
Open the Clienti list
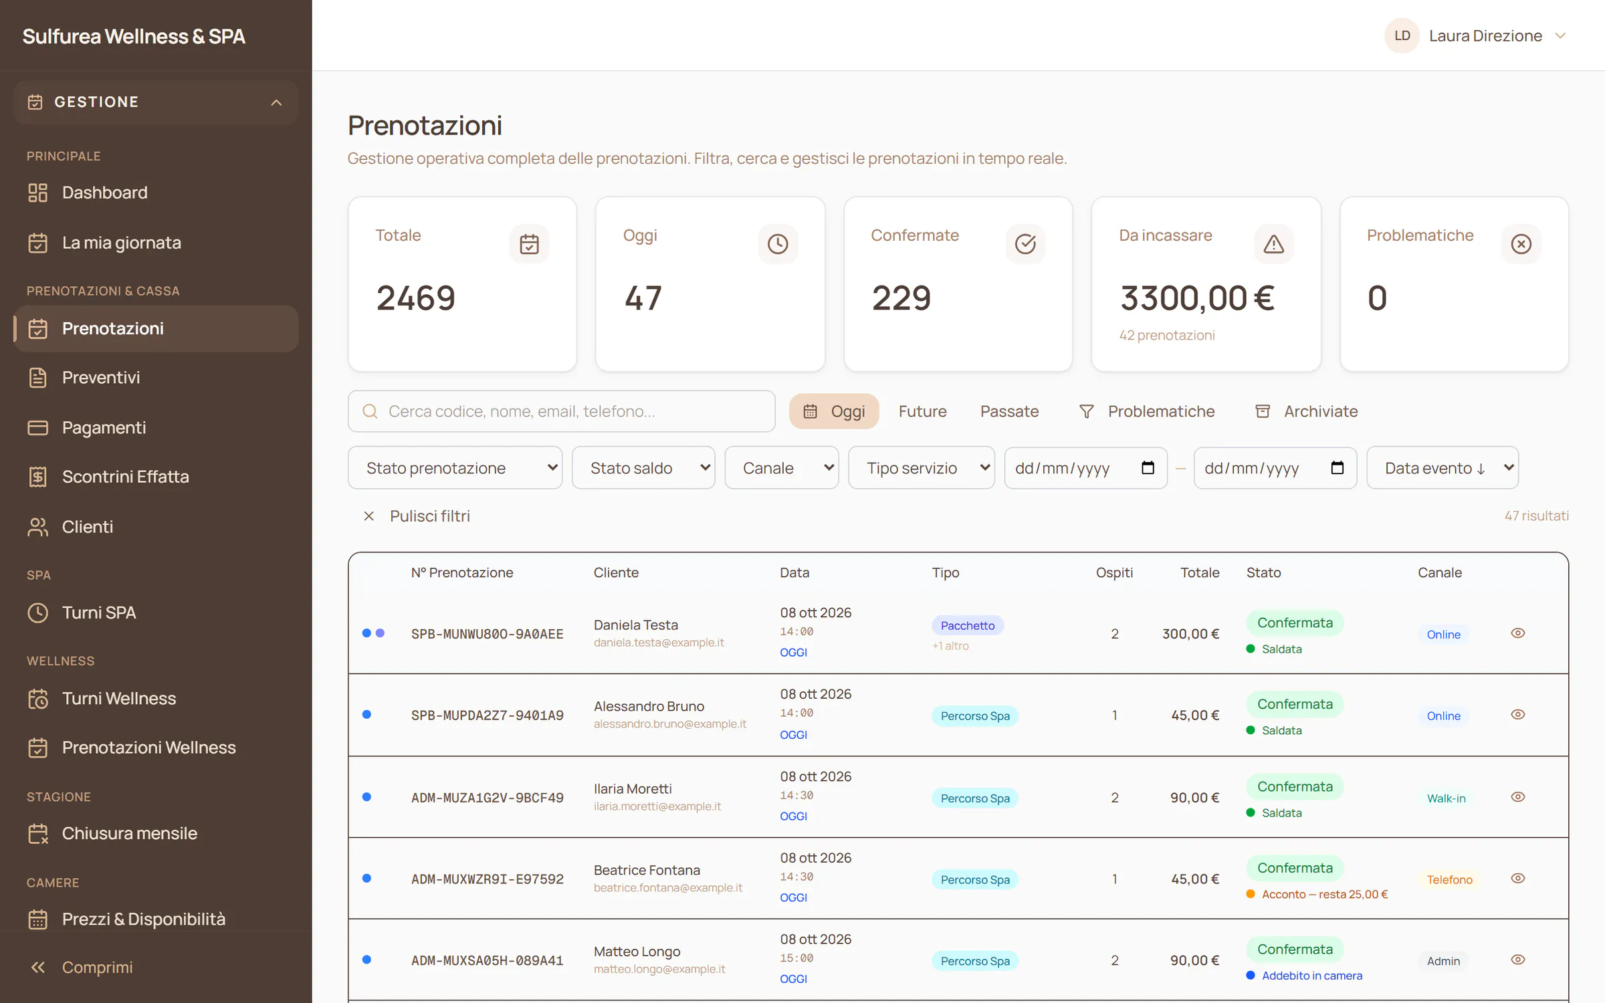[x=155, y=527]
